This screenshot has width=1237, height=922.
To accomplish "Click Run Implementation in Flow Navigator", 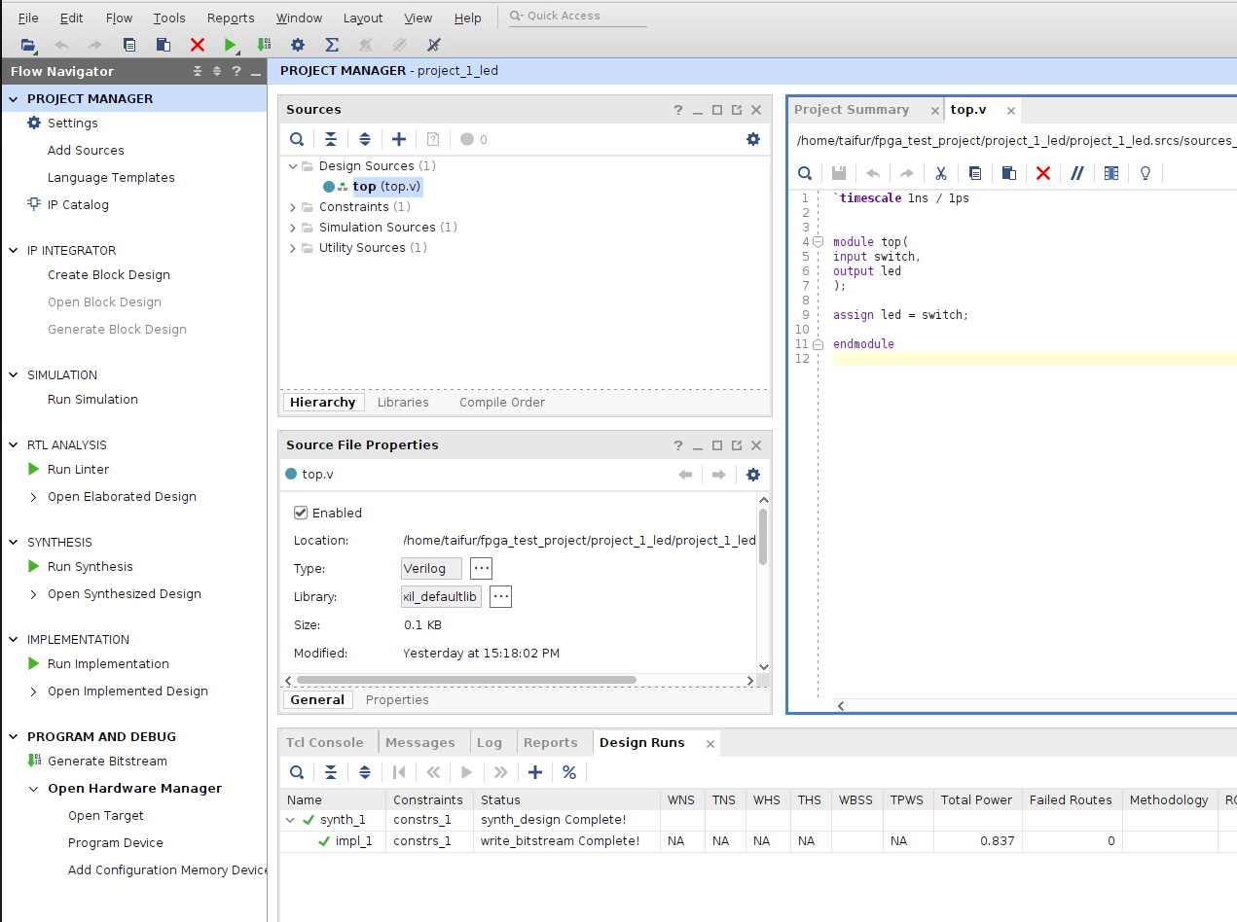I will tap(108, 663).
